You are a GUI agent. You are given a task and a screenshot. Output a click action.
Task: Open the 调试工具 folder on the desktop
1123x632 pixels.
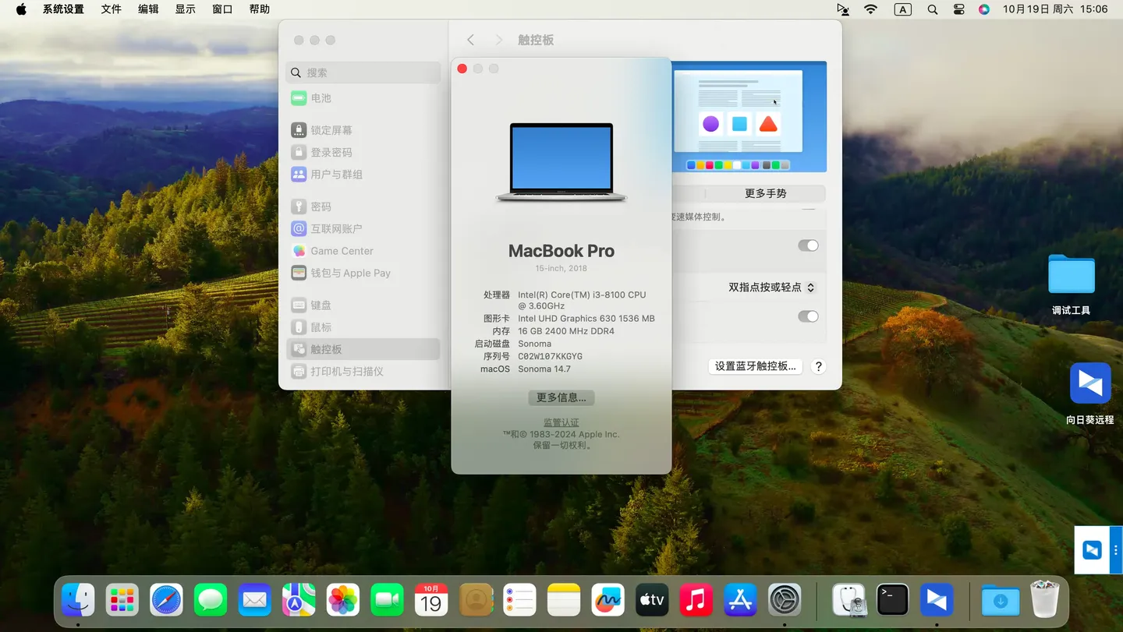pyautogui.click(x=1071, y=274)
